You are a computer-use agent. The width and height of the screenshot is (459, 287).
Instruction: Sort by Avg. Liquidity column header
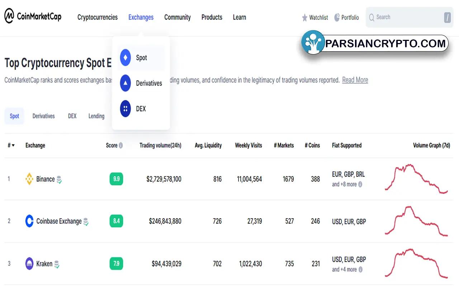click(x=208, y=145)
